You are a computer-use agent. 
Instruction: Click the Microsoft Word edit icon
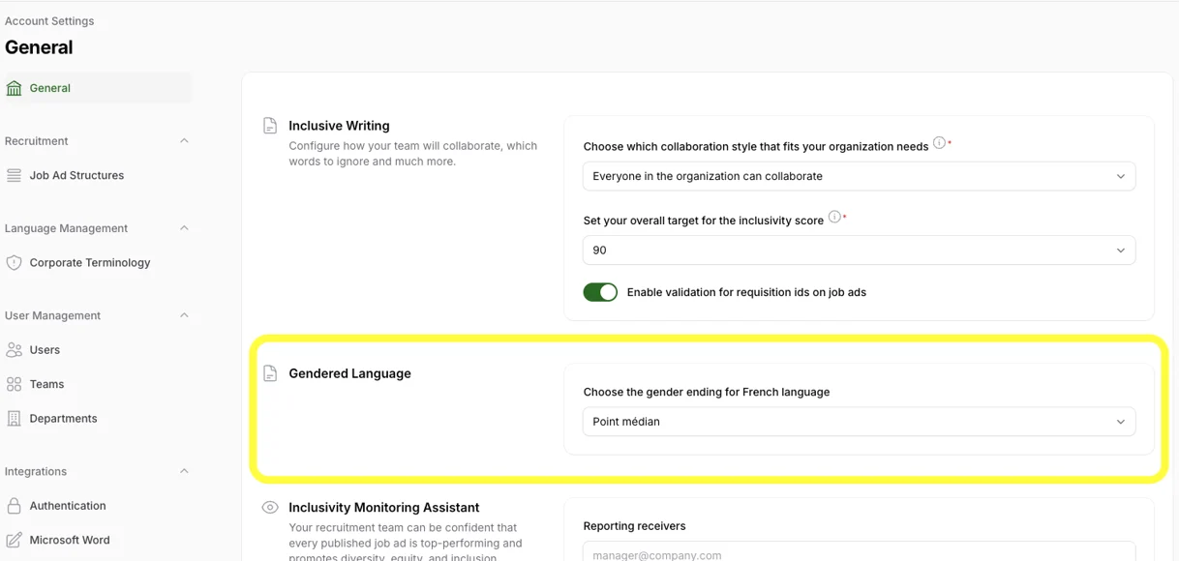coord(14,540)
